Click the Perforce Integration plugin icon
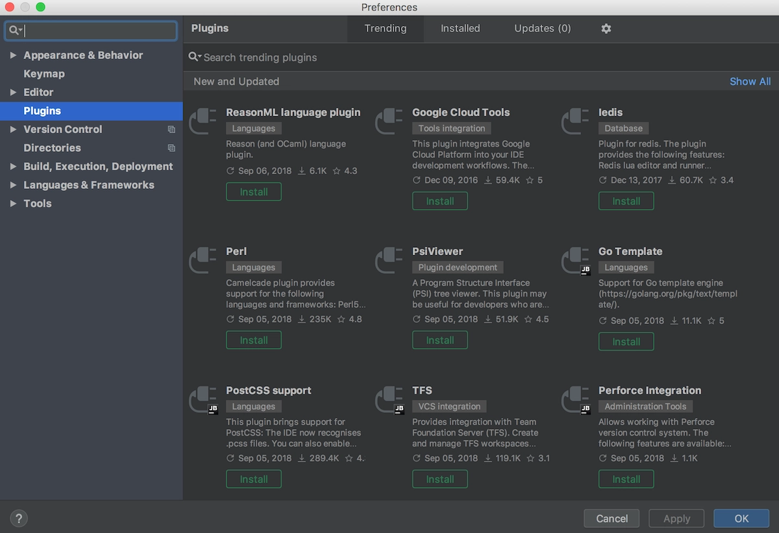 point(575,399)
